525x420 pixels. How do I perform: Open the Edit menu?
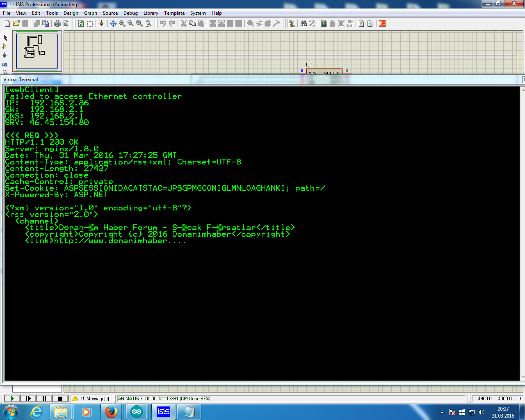pos(36,13)
